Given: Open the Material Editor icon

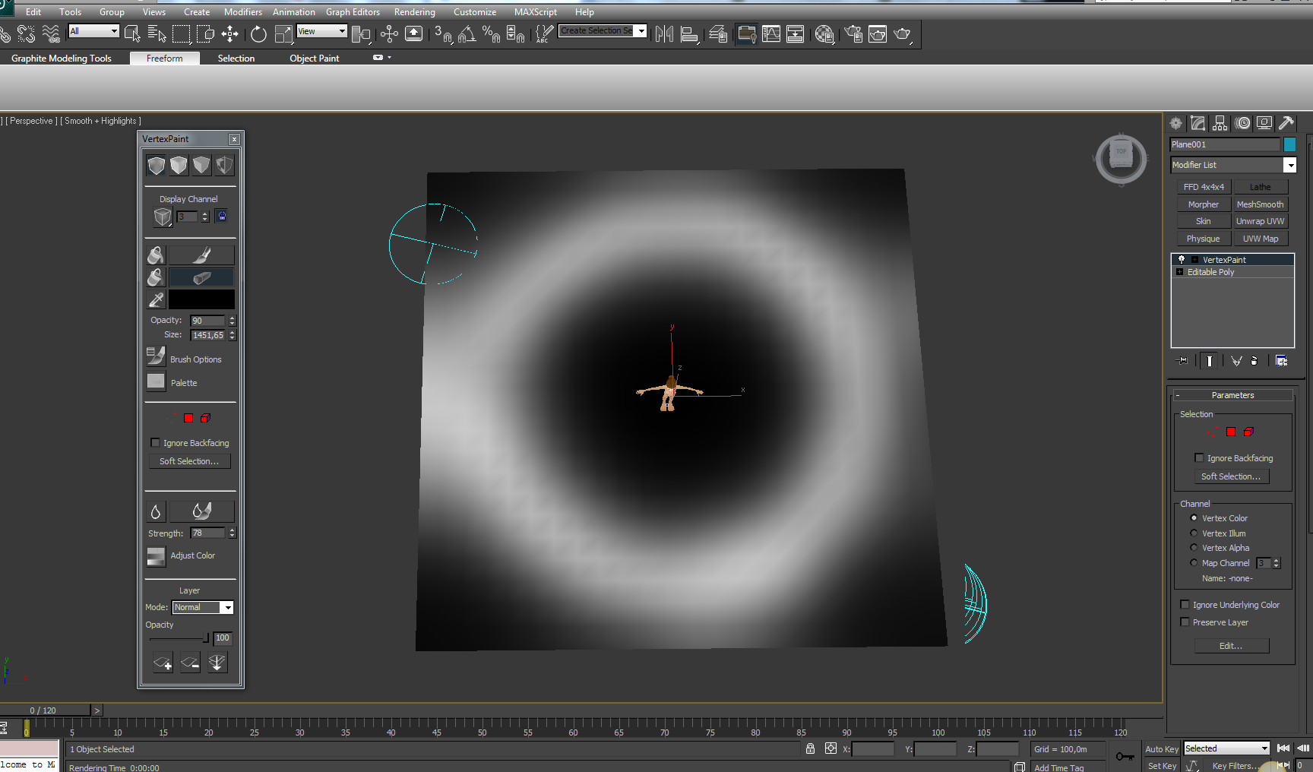Looking at the screenshot, I should pyautogui.click(x=824, y=33).
